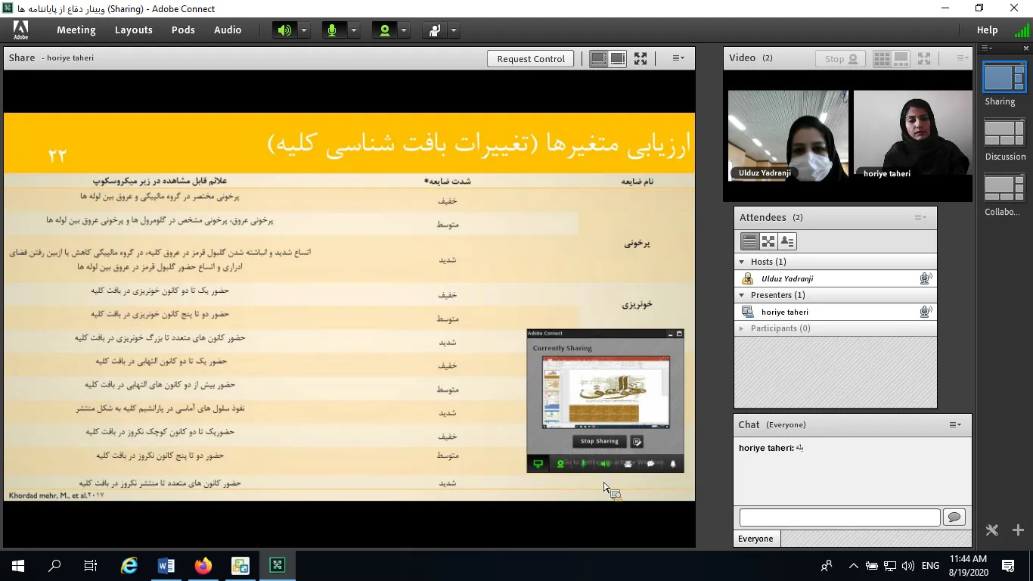Toggle the webcam icon in the toolbar

385,30
